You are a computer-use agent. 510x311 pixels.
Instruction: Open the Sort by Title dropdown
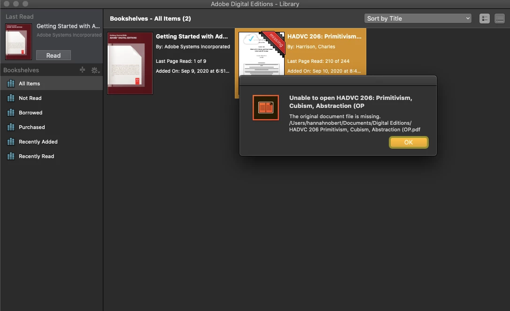pyautogui.click(x=417, y=18)
